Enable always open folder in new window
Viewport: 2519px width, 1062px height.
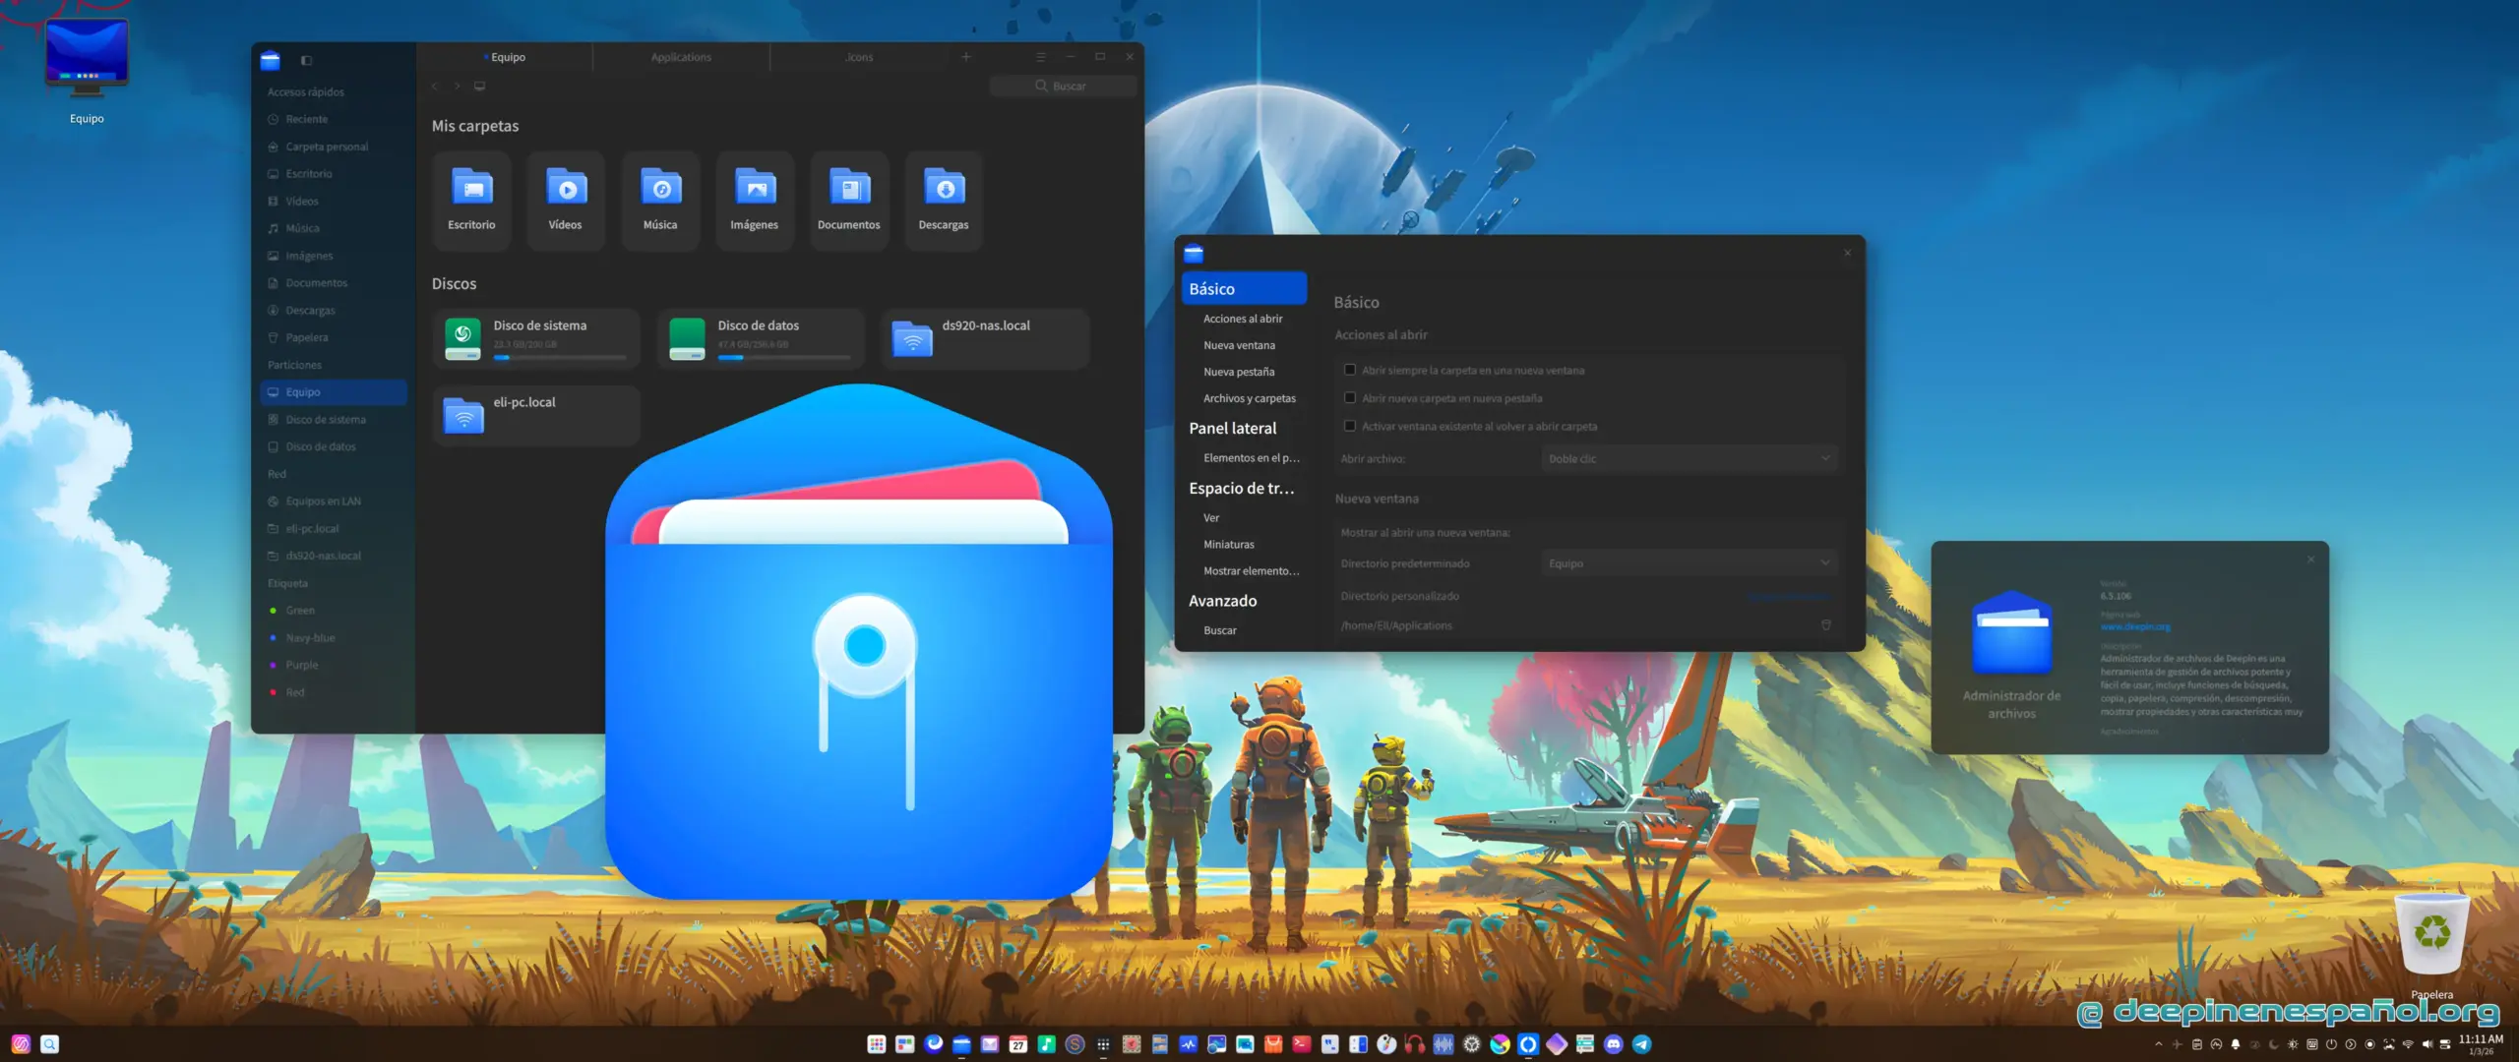click(x=1350, y=370)
